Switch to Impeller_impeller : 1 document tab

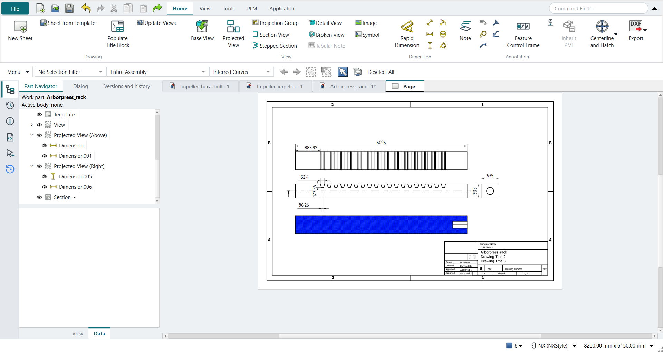click(275, 86)
